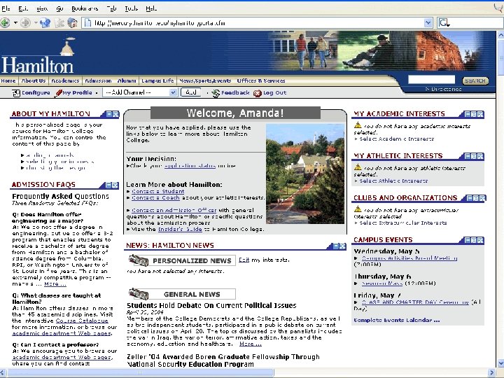Minimize the About My Hamilton panel
Screen dimensions: 504x378
(109, 114)
